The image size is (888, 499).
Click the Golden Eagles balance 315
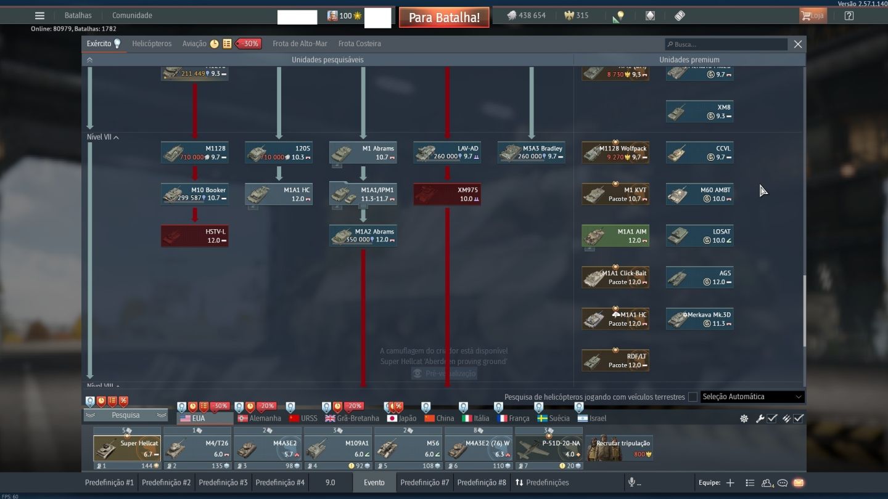(x=576, y=15)
